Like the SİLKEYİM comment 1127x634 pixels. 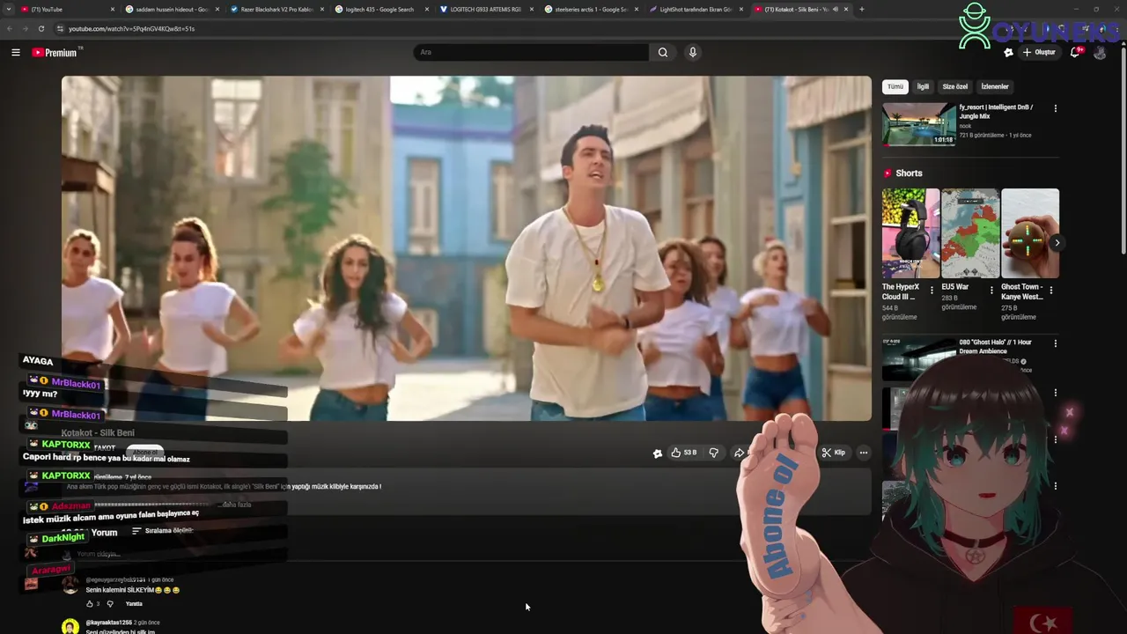(90, 604)
